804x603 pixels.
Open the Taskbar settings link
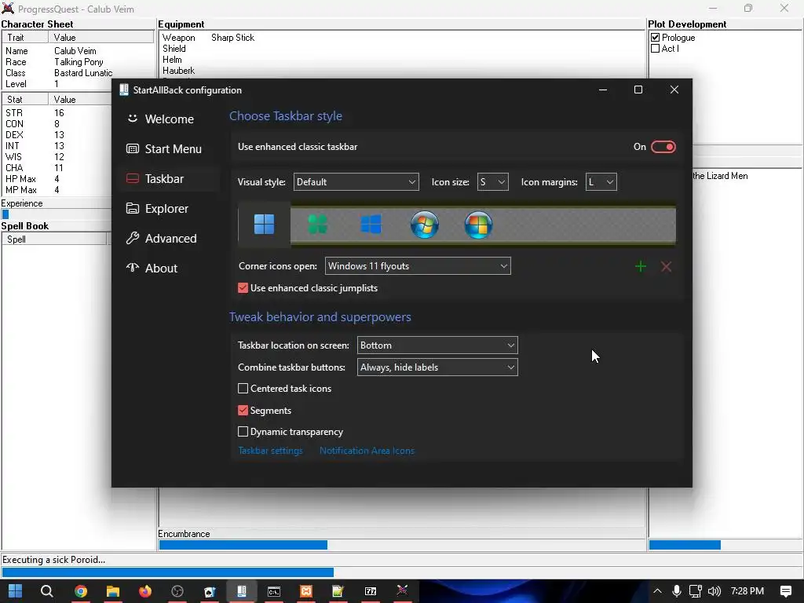(x=270, y=451)
